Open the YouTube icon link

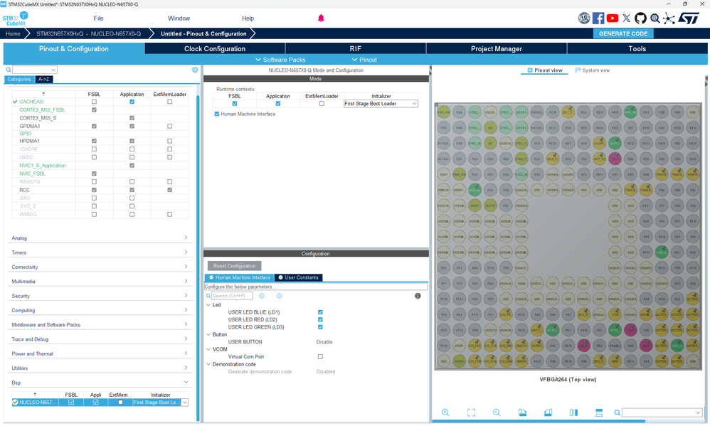pyautogui.click(x=613, y=18)
